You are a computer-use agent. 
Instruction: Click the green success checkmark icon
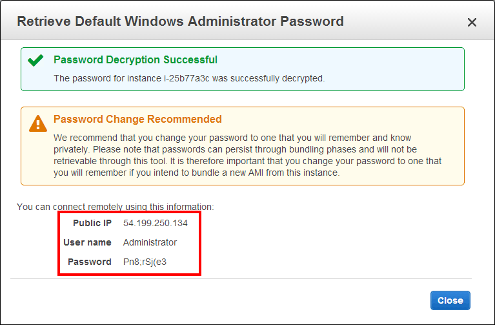coord(35,60)
